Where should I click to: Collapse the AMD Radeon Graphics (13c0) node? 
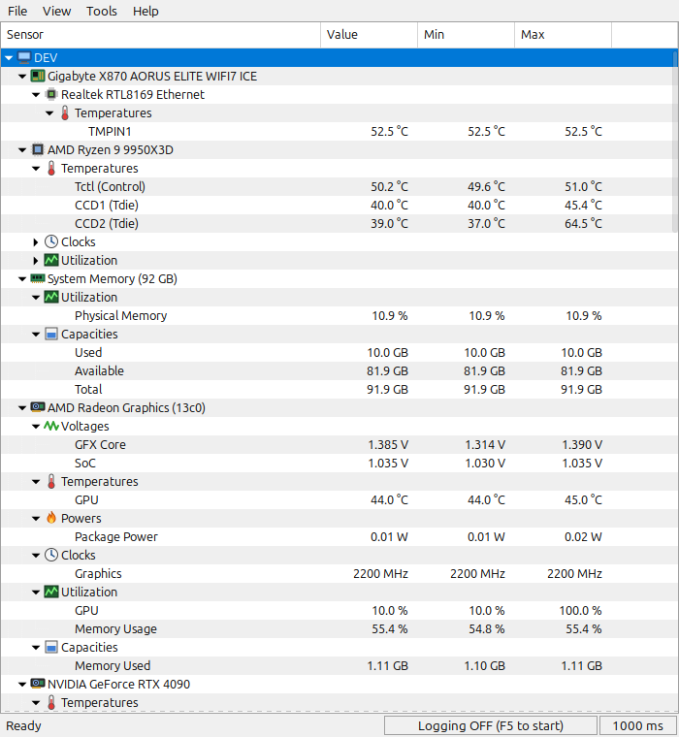tap(22, 408)
